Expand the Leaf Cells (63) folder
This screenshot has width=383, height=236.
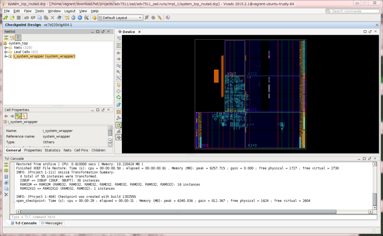coord(6,52)
